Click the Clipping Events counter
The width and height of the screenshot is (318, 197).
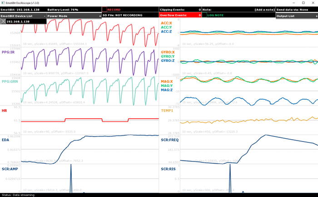180,10
